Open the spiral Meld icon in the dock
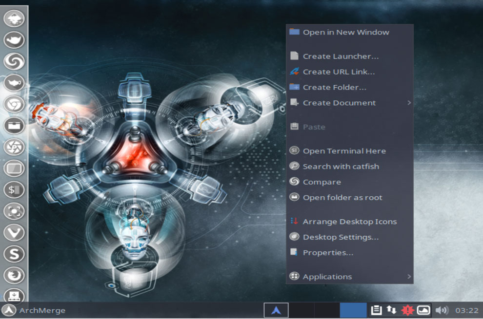The image size is (483, 319). pos(14,61)
